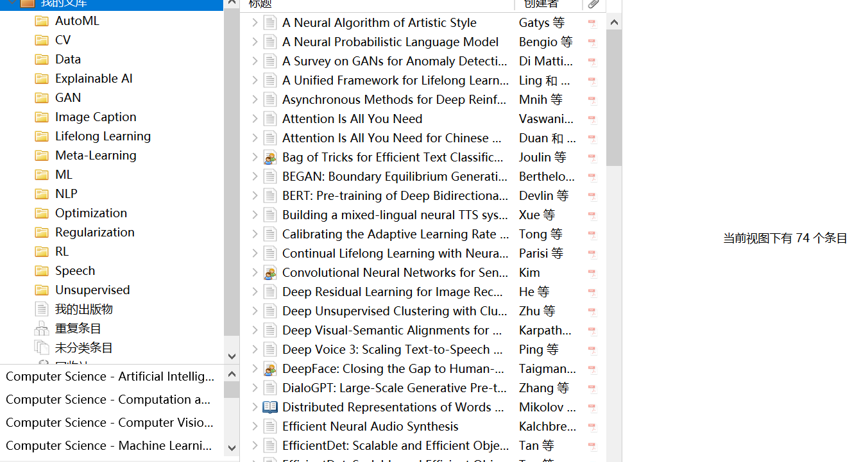Click document icon of Efficient Neural Audio Synthesis
Image resolution: width=861 pixels, height=462 pixels.
click(x=270, y=426)
